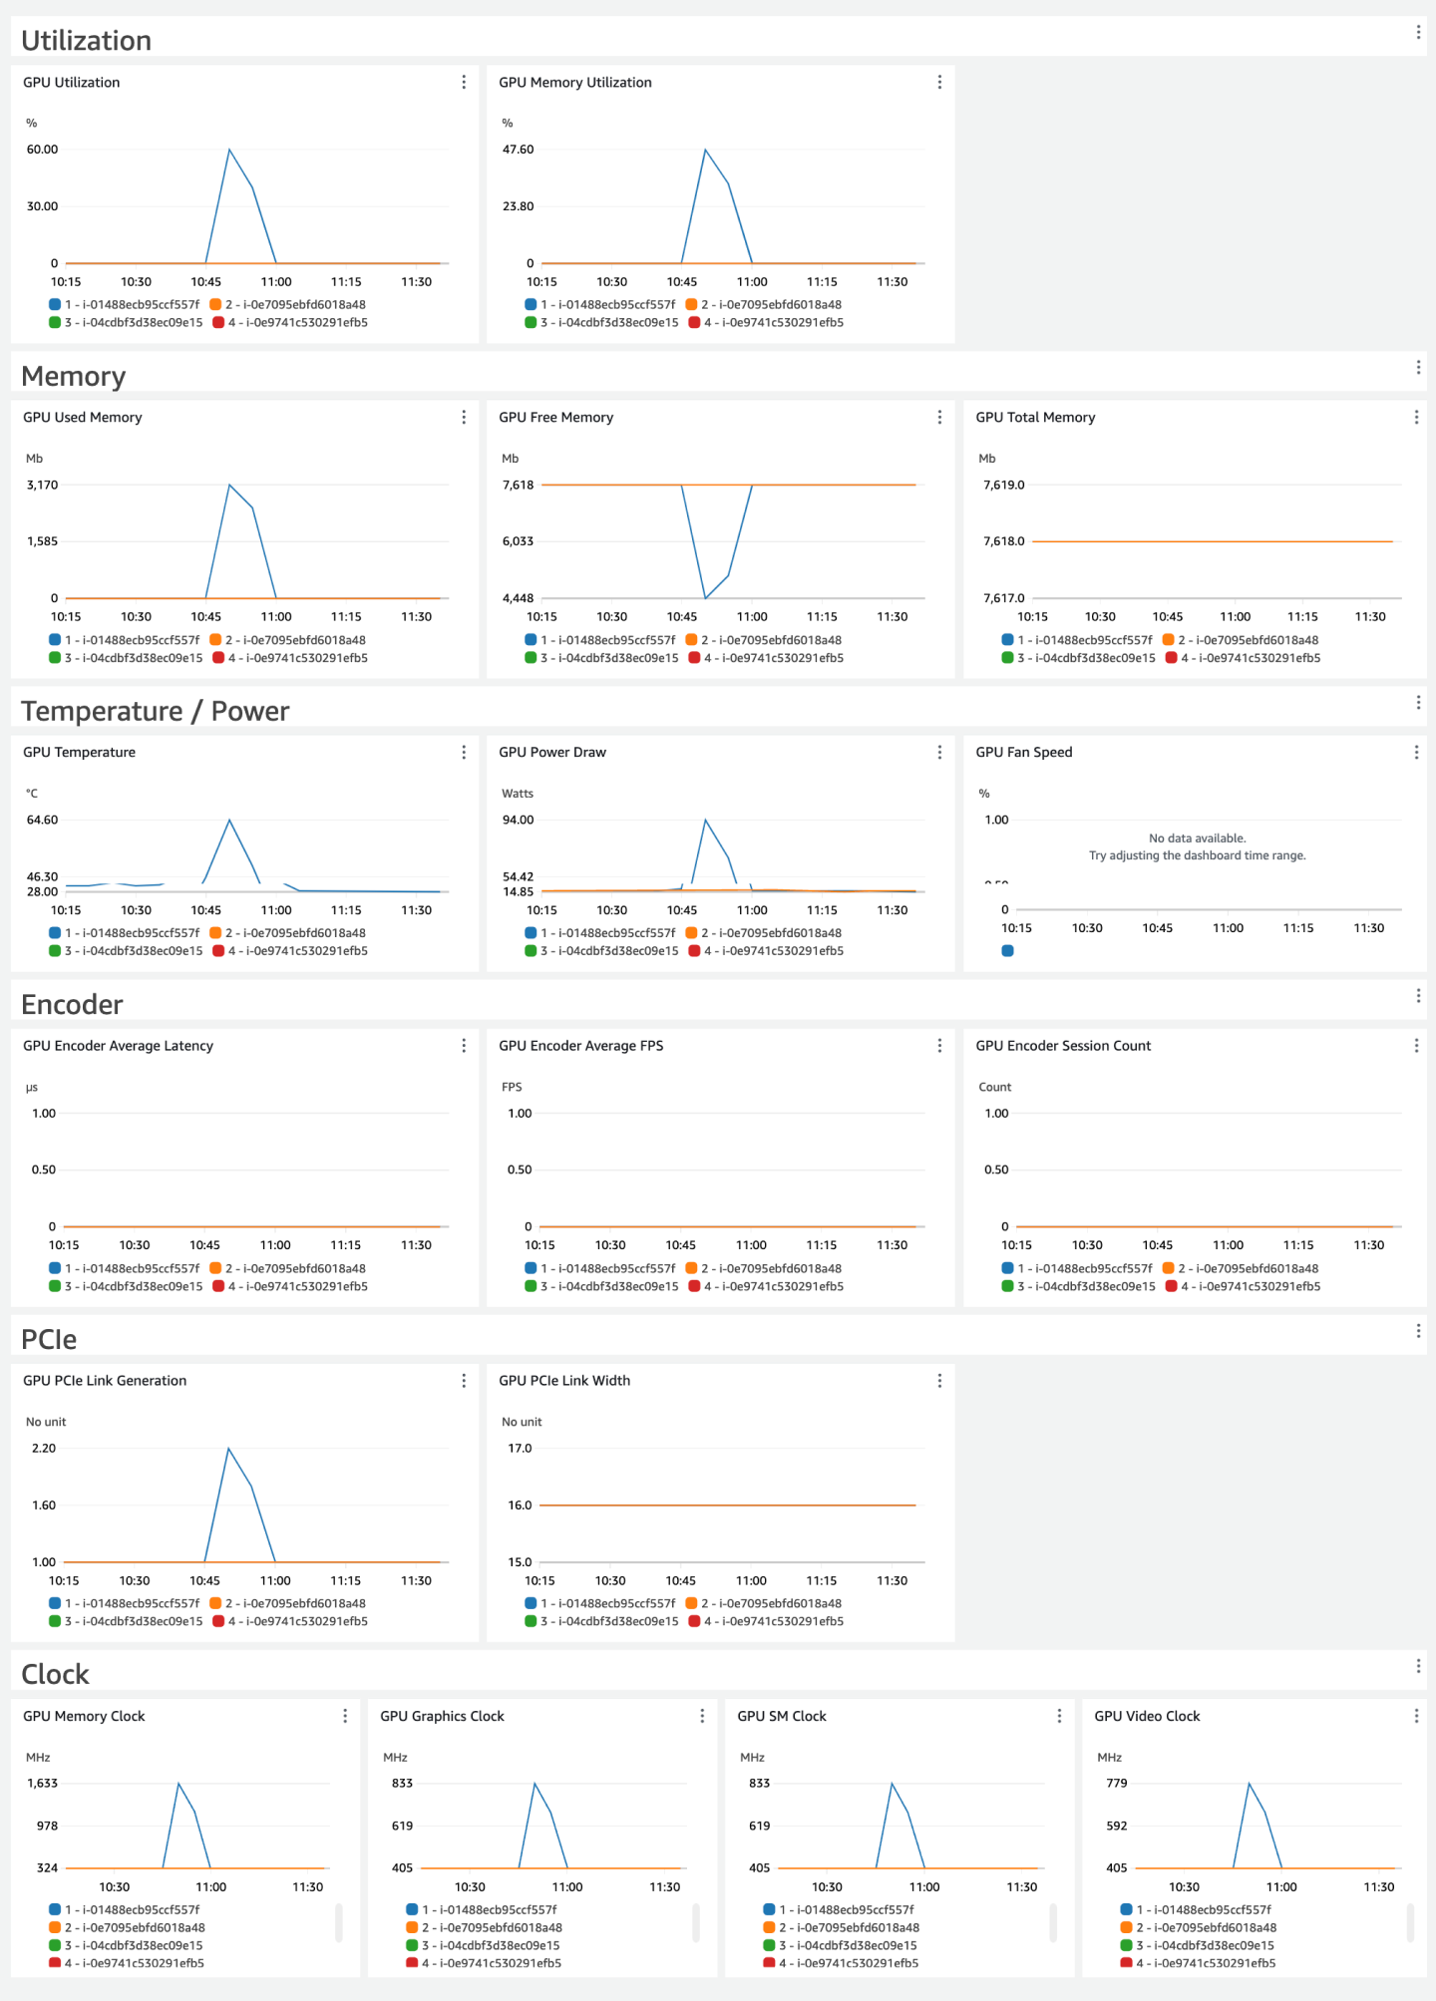Click the peak of GPU Used Memory line
Screen dimensions: 1436x2001
coord(229,486)
